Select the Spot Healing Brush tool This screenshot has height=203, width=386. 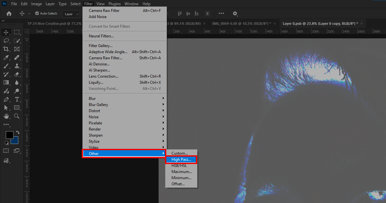click(x=17, y=57)
